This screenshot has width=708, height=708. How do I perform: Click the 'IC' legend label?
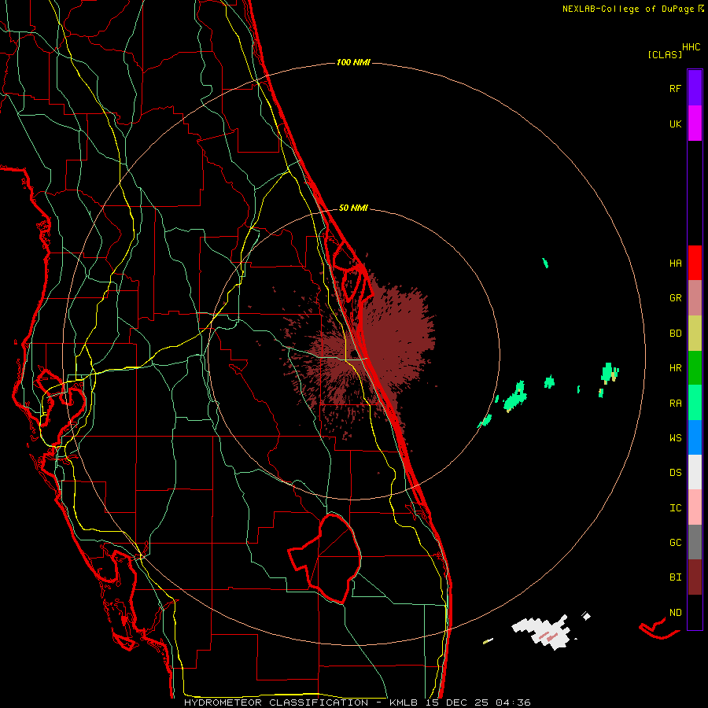[x=675, y=508]
